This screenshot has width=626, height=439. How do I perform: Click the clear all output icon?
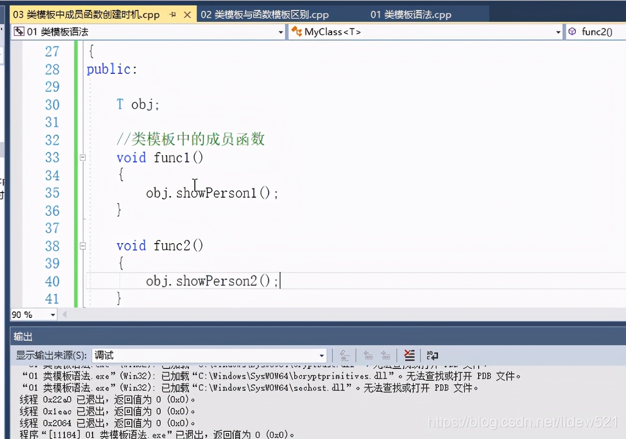pyautogui.click(x=409, y=355)
